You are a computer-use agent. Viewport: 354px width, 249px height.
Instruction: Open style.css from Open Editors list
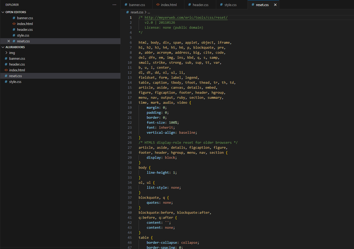60,35
